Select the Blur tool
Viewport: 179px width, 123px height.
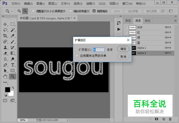(5, 59)
